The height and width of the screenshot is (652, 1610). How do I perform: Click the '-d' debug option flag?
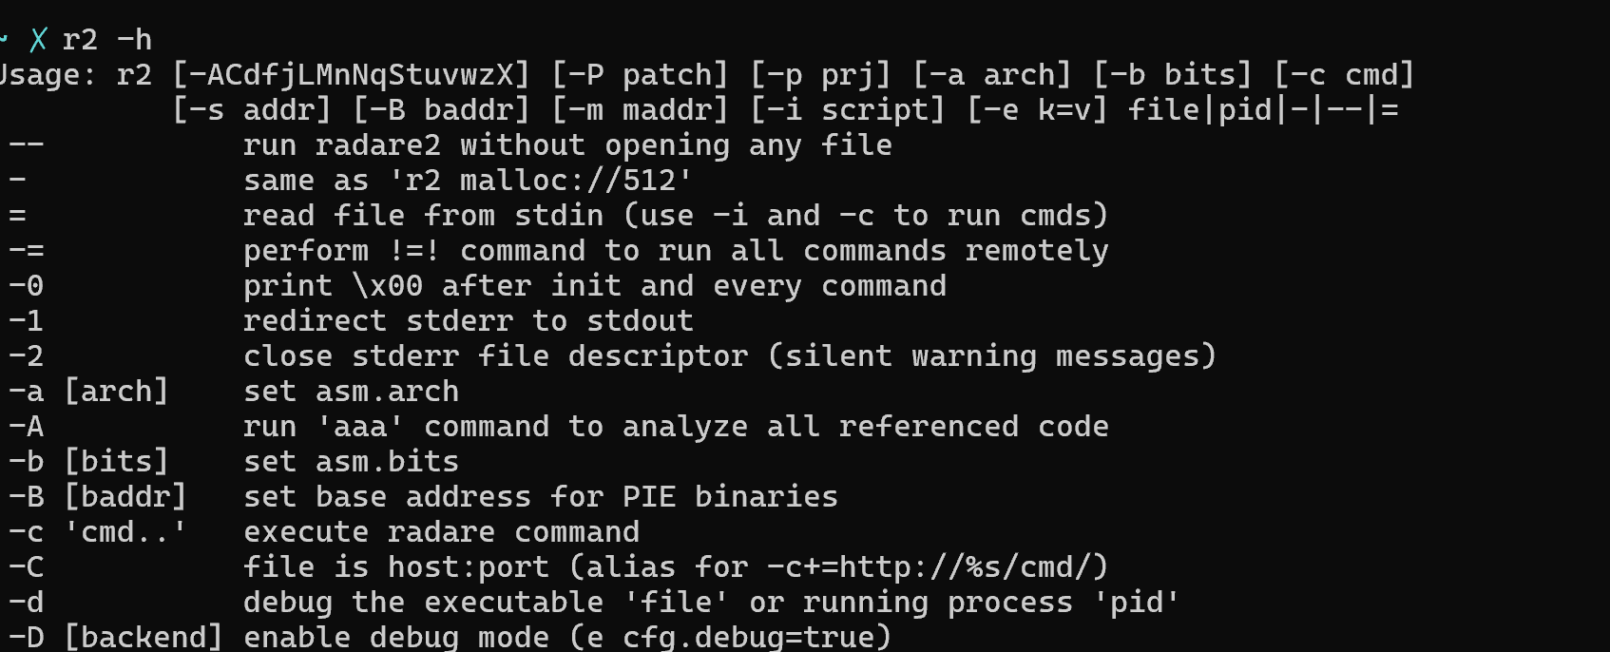[27, 603]
